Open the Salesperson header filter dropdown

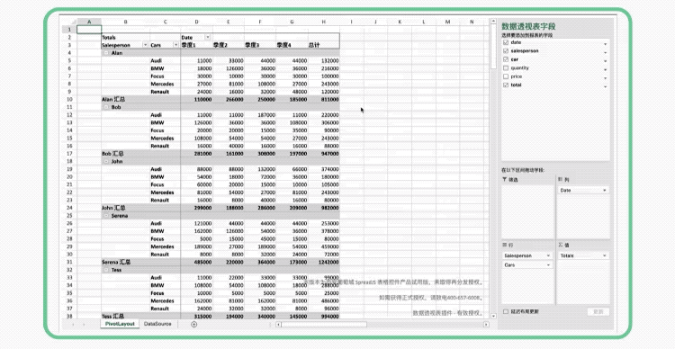[145, 45]
